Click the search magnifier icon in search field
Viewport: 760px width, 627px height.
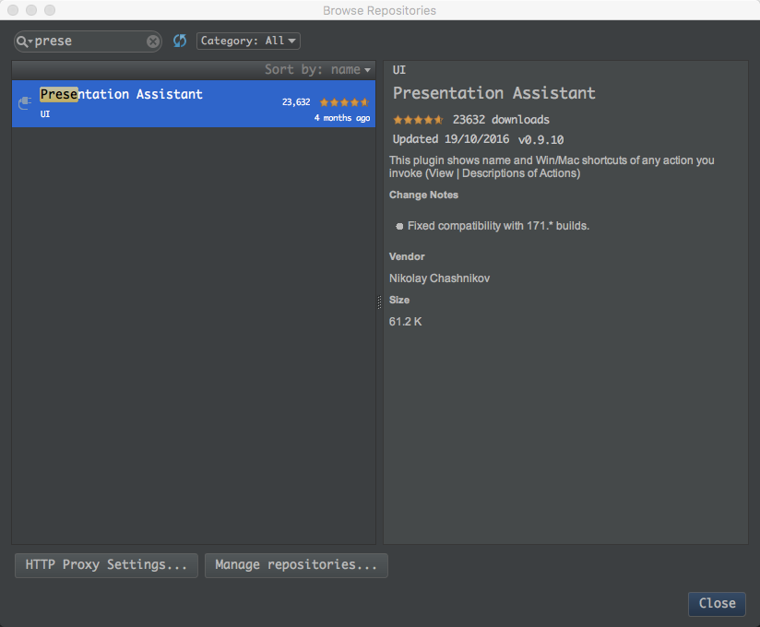(22, 41)
